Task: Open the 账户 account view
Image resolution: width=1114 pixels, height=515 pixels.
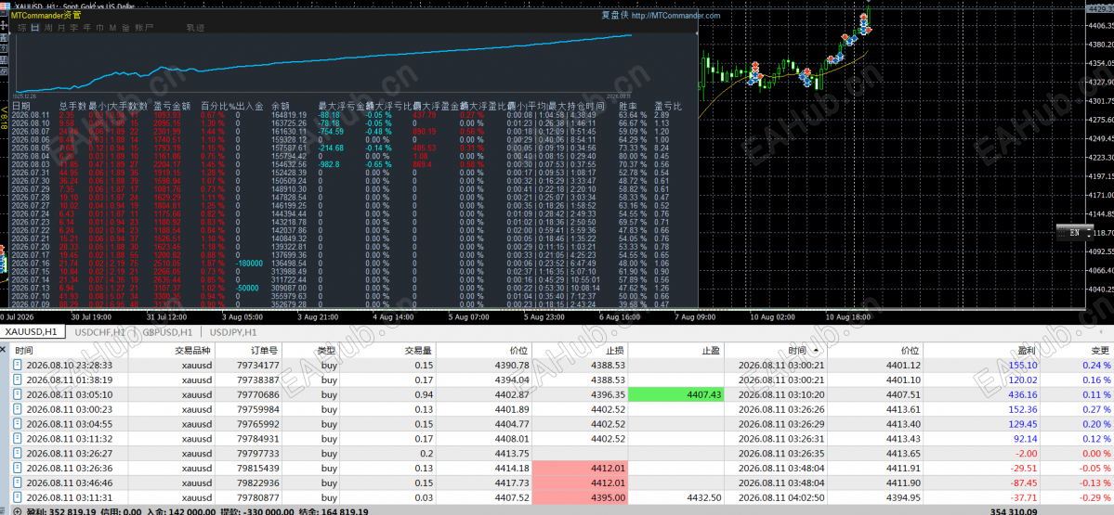Action: (144, 28)
